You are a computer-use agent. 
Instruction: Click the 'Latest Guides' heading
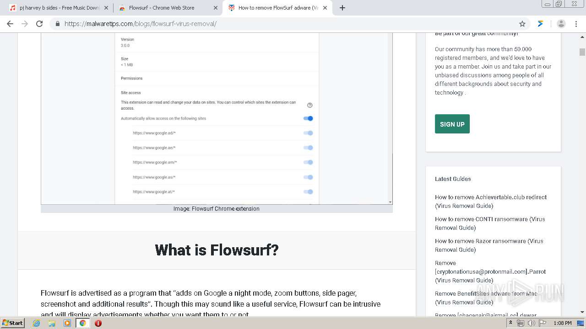click(x=453, y=179)
